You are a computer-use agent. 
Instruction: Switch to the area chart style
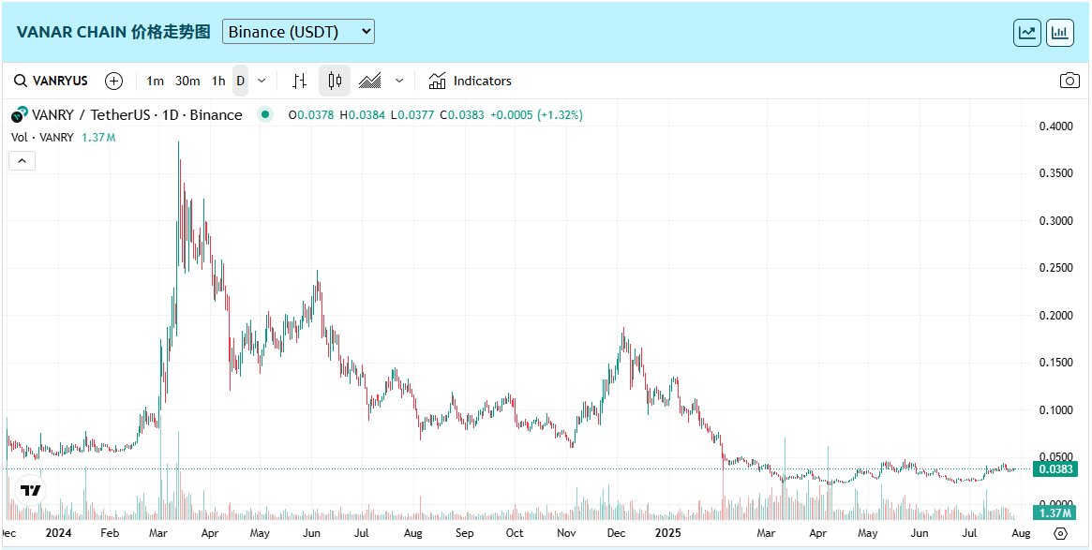pyautogui.click(x=370, y=81)
